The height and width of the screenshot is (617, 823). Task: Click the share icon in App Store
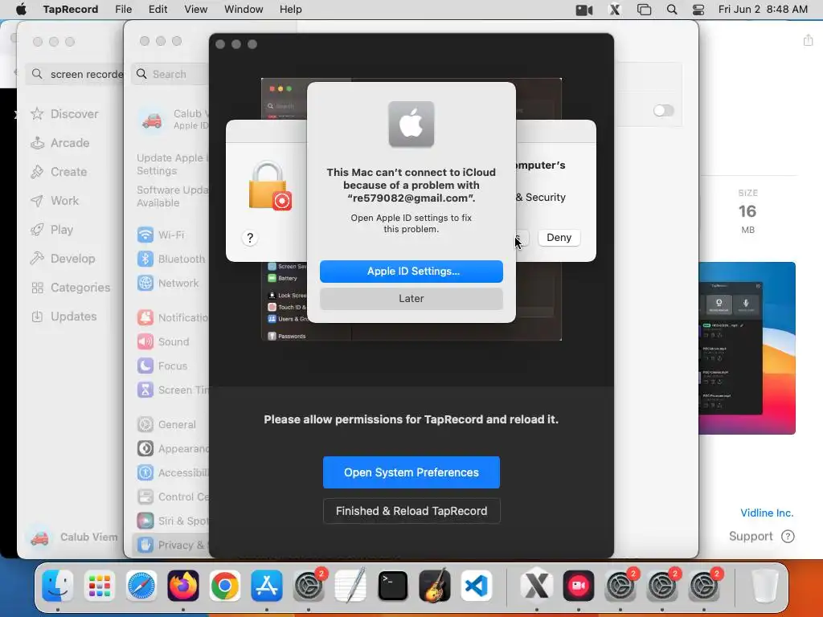point(808,40)
